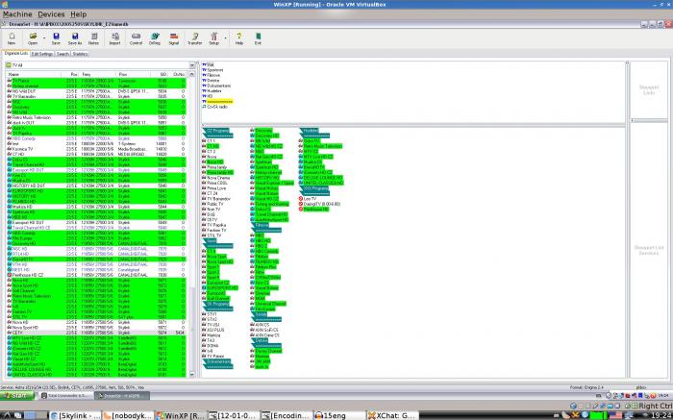
Task: Open a settings file via Open icon
Action: (x=33, y=38)
